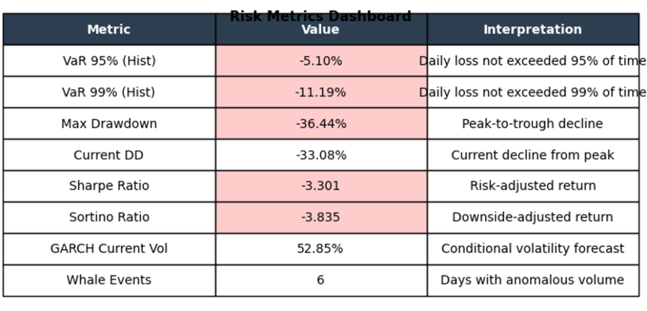Click the -3.301 Sharpe value
The width and height of the screenshot is (647, 311).
coord(320,186)
